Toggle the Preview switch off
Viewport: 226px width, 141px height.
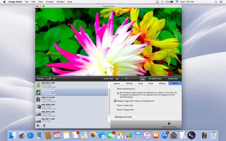point(48,79)
